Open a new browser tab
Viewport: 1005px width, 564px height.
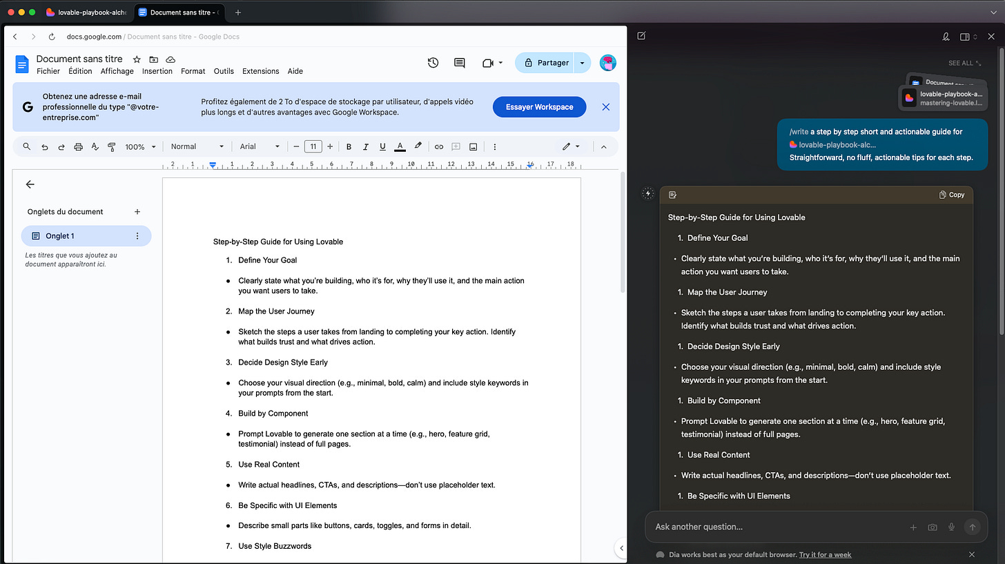(238, 12)
